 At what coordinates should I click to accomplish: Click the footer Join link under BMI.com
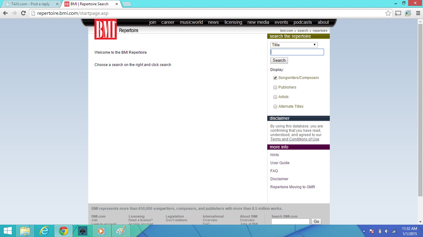(x=94, y=220)
